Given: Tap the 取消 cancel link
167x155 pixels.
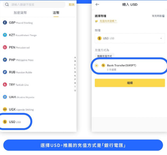Looking at the screenshot, I should [71, 5].
